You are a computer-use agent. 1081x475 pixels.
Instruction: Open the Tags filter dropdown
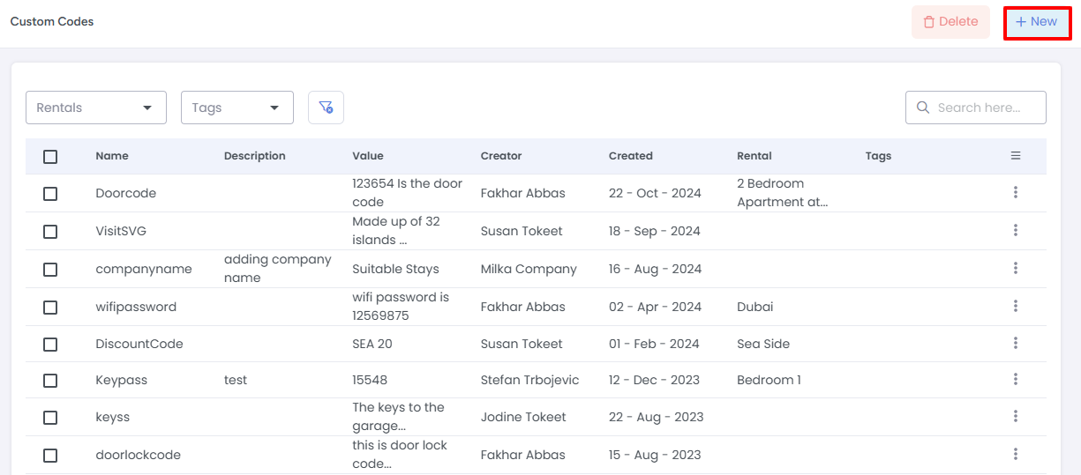point(236,108)
